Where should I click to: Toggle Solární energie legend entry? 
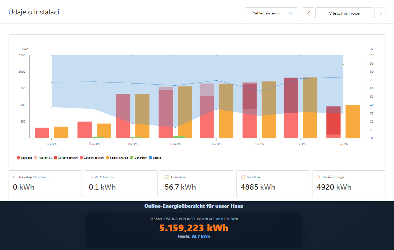[x=117, y=158]
